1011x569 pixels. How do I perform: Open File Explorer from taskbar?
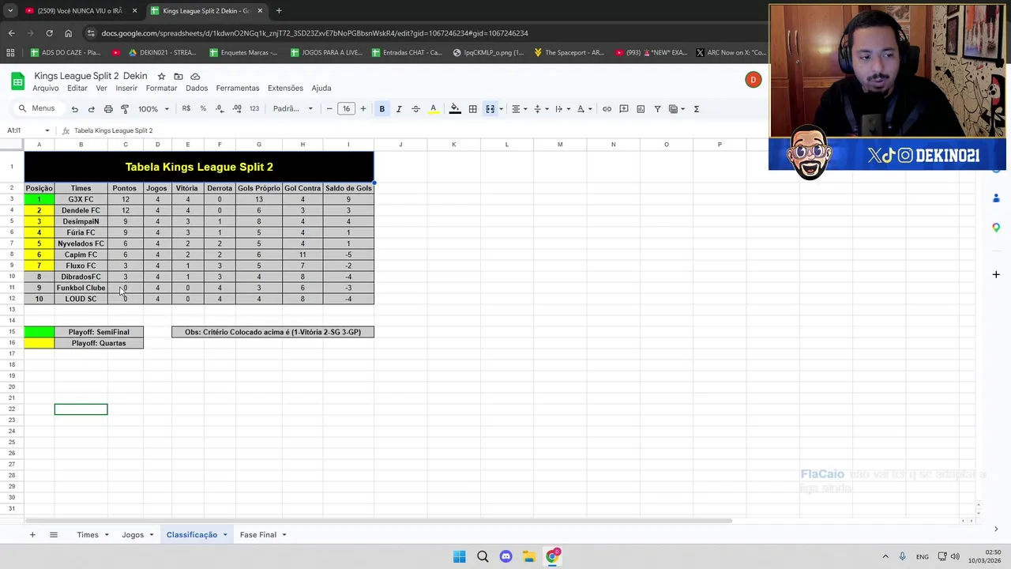click(529, 556)
